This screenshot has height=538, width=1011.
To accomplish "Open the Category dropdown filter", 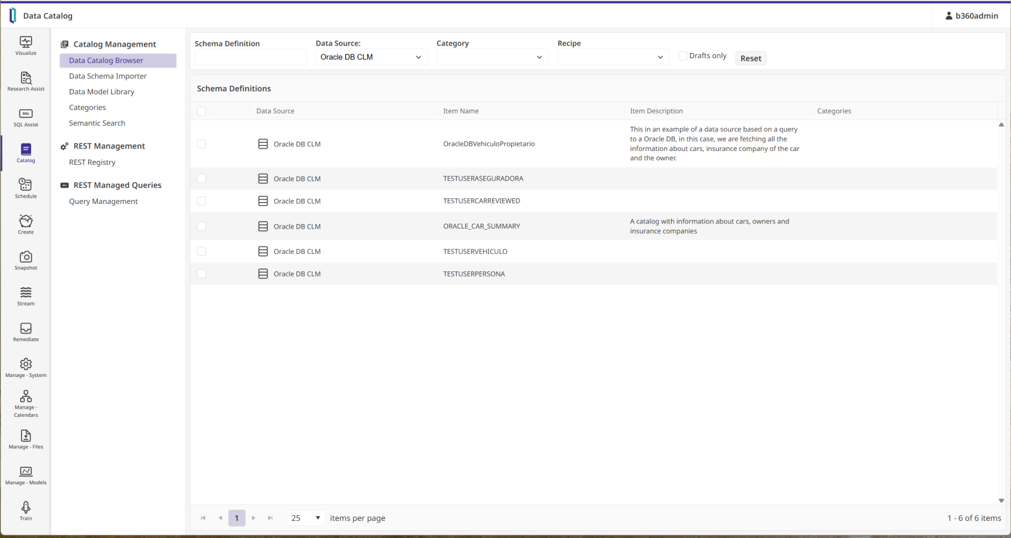I will point(492,57).
